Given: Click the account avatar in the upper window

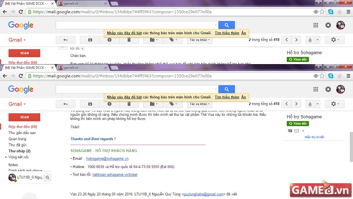Looking at the screenshot, I should 340,25.
